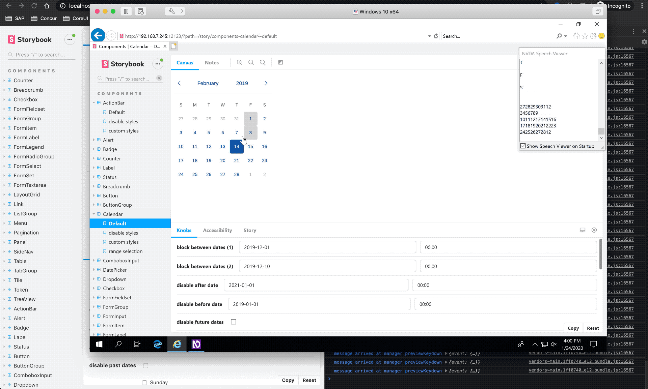
Task: Click February month selector in calendar
Action: click(208, 83)
